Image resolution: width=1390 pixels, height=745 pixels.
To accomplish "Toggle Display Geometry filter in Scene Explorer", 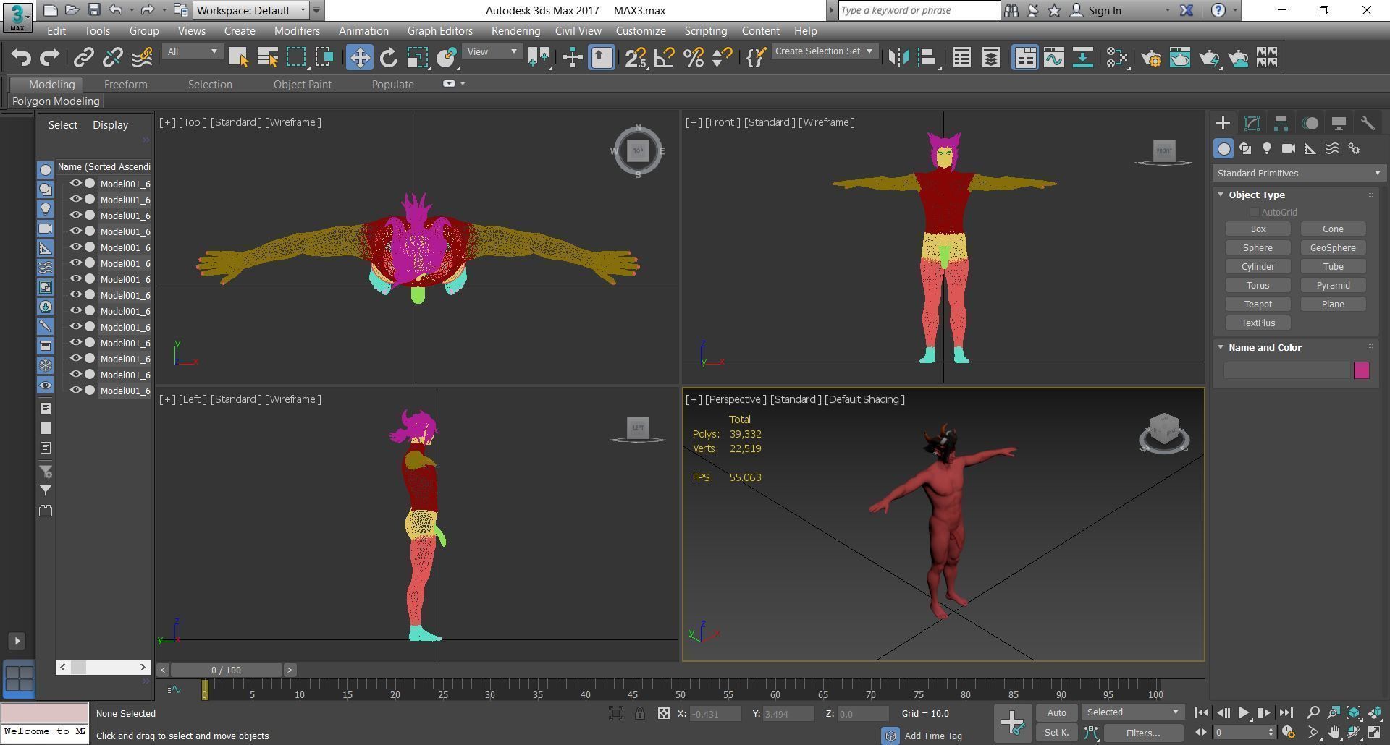I will pyautogui.click(x=46, y=169).
